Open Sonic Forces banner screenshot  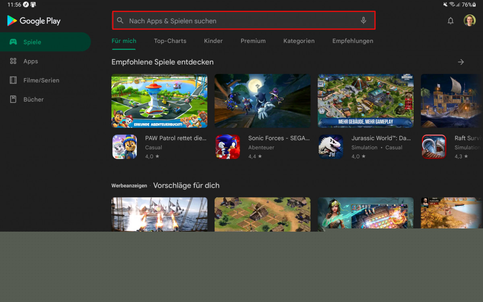(262, 101)
